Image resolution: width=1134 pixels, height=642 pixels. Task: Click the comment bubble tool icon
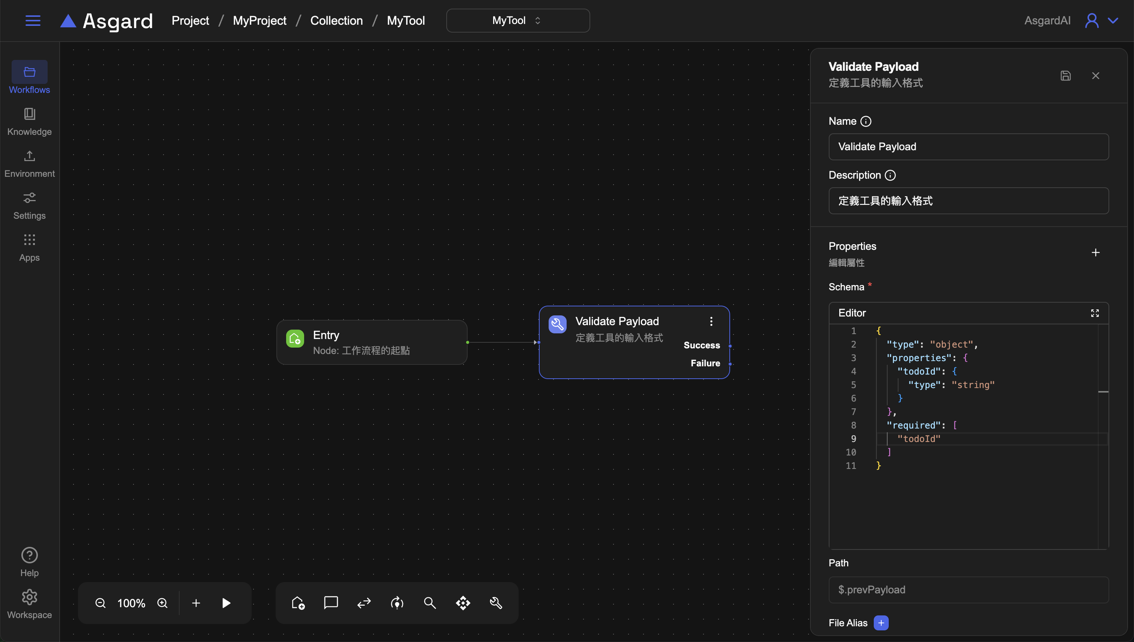coord(331,603)
